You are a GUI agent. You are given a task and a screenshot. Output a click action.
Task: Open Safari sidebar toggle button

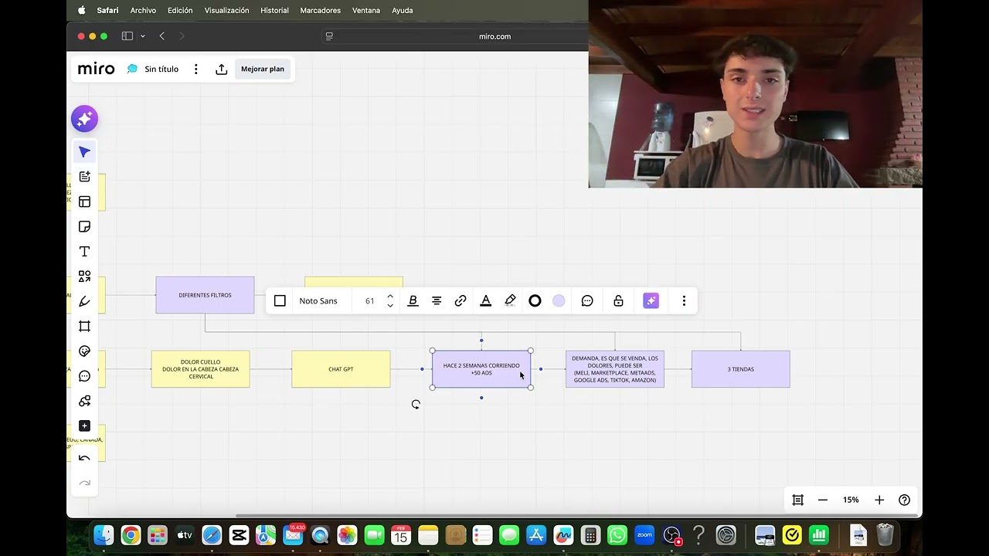pos(127,36)
